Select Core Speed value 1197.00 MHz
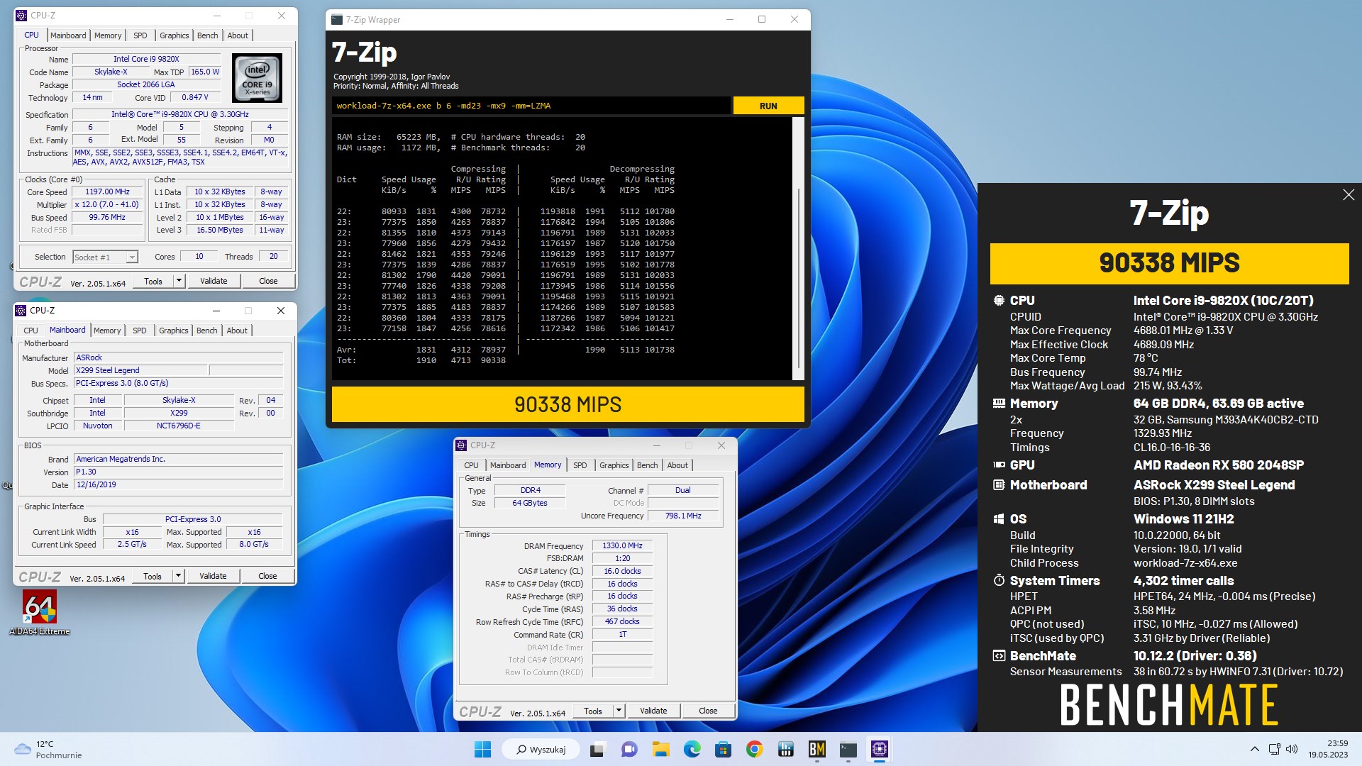 point(108,191)
